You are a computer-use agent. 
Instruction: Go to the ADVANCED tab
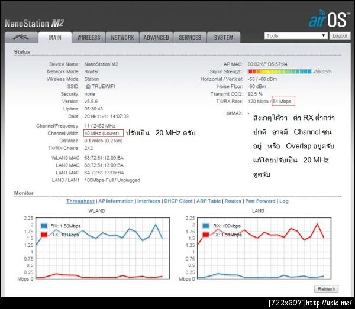pyautogui.click(x=156, y=37)
